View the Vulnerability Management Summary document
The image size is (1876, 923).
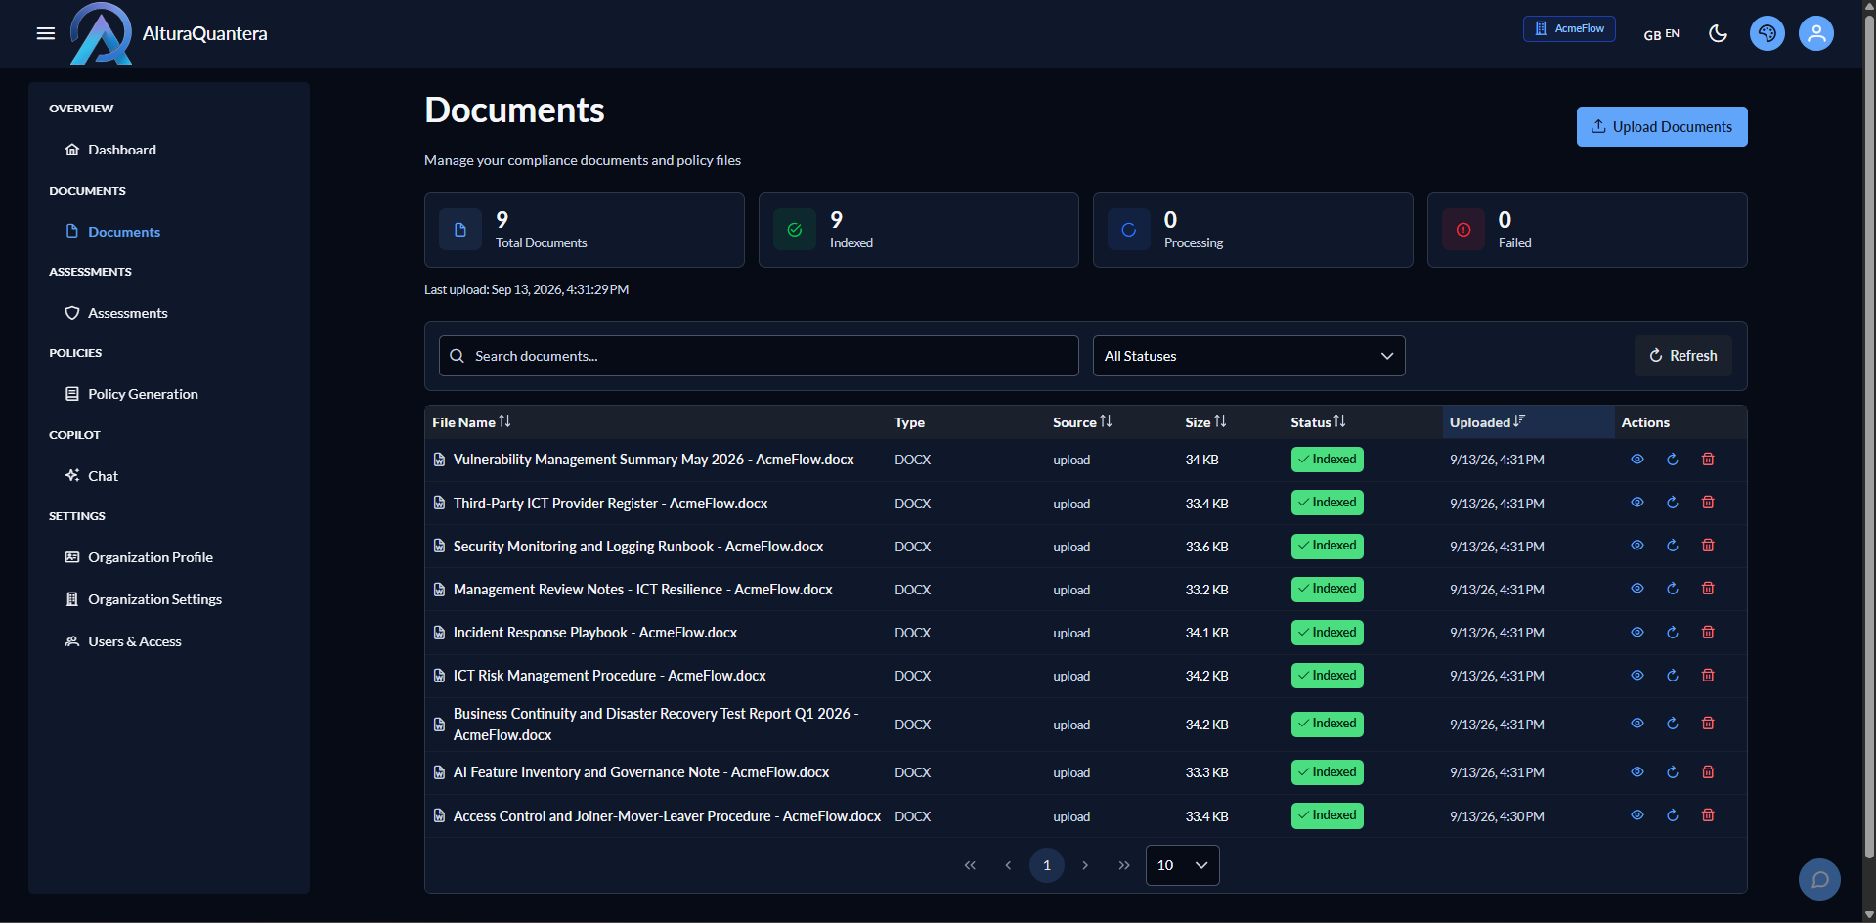(1636, 460)
